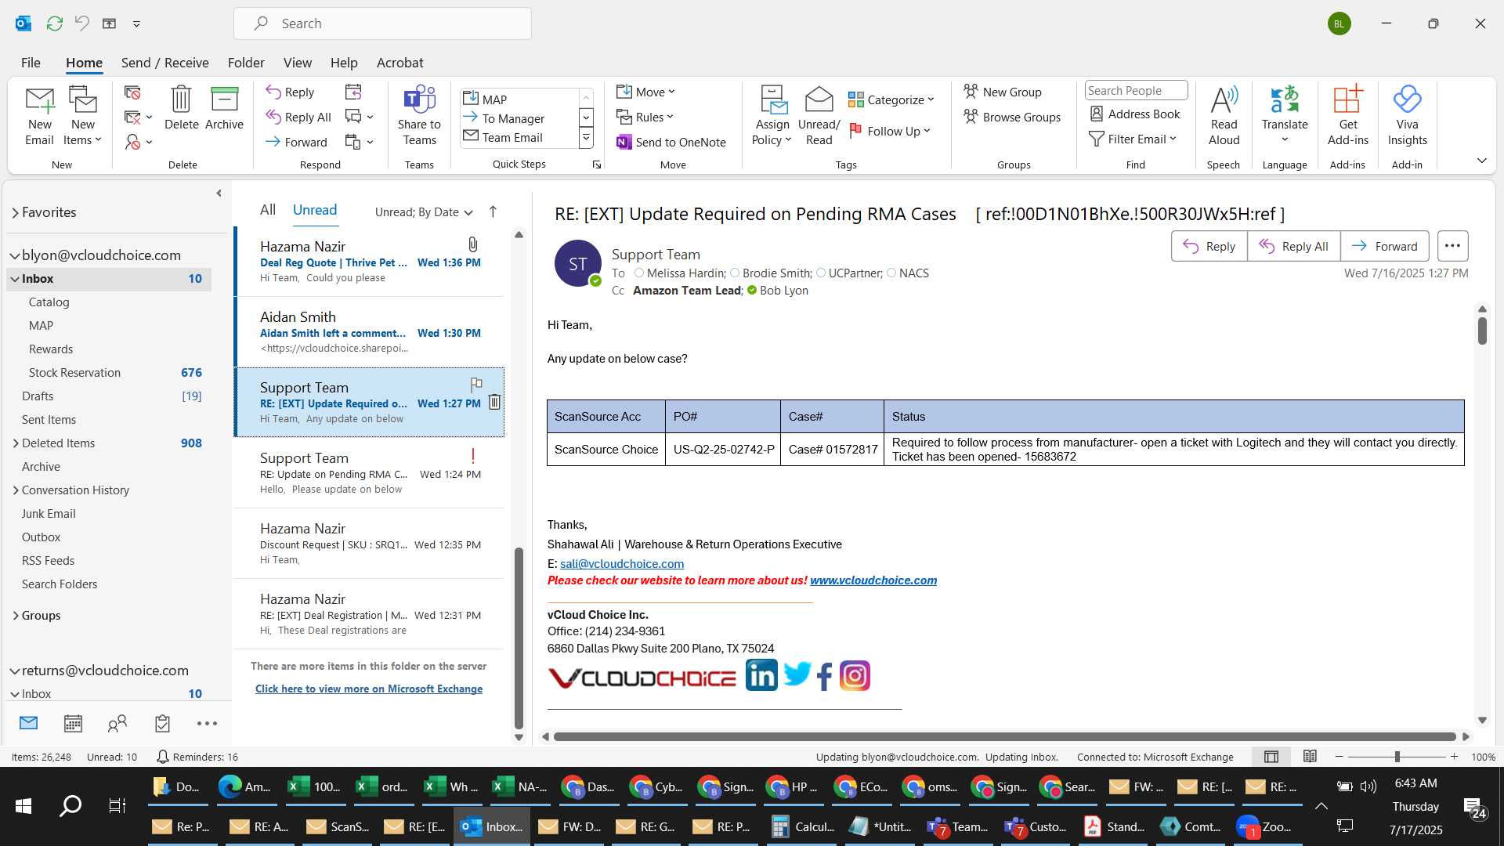Expand the Deleted Items folder
1504x846 pixels.
(16, 443)
